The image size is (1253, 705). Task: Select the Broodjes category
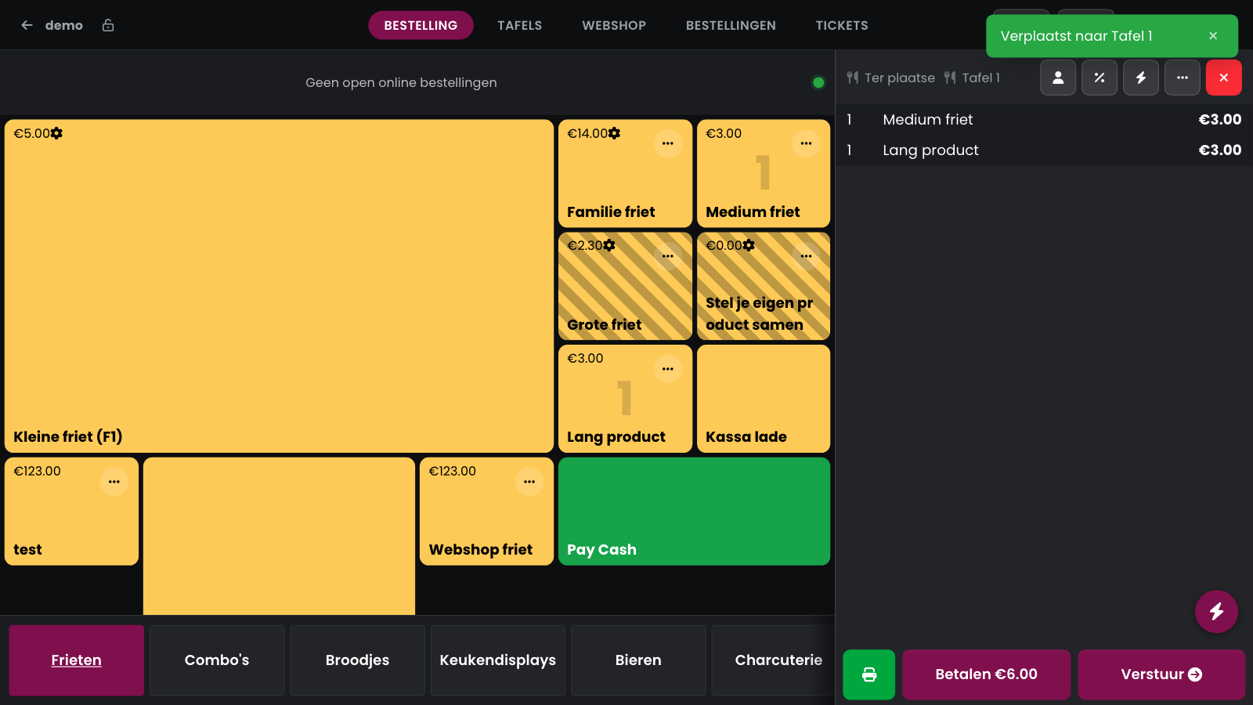[357, 660]
